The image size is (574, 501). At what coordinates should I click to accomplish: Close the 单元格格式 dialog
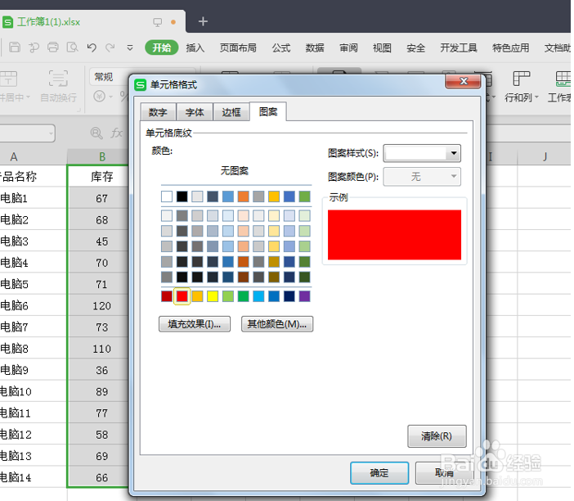pos(463,81)
